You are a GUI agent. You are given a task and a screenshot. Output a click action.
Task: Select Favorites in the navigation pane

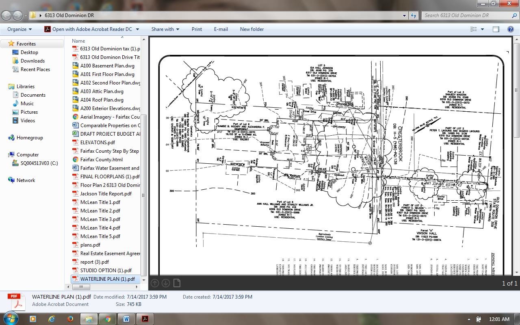pyautogui.click(x=26, y=44)
